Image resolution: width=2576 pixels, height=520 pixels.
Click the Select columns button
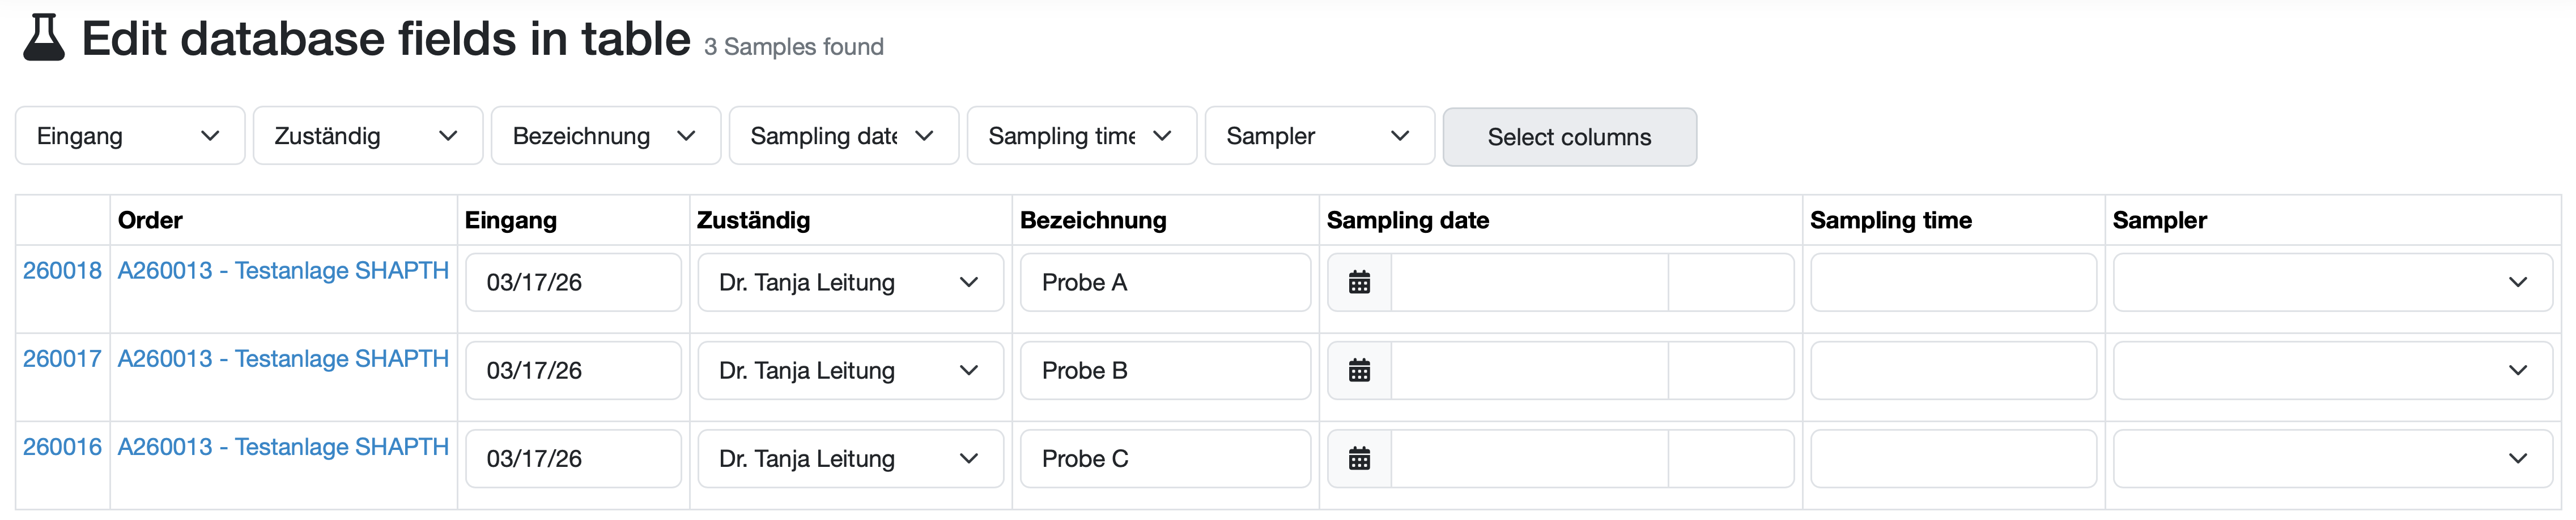pos(1569,137)
